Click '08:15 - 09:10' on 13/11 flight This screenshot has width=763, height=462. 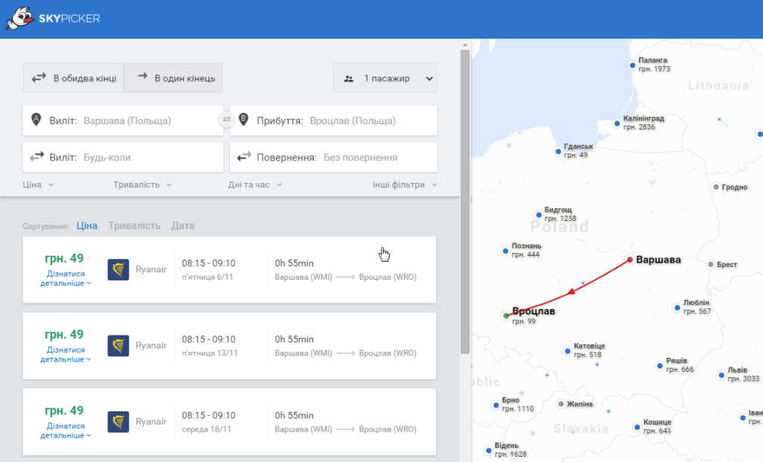(x=209, y=339)
